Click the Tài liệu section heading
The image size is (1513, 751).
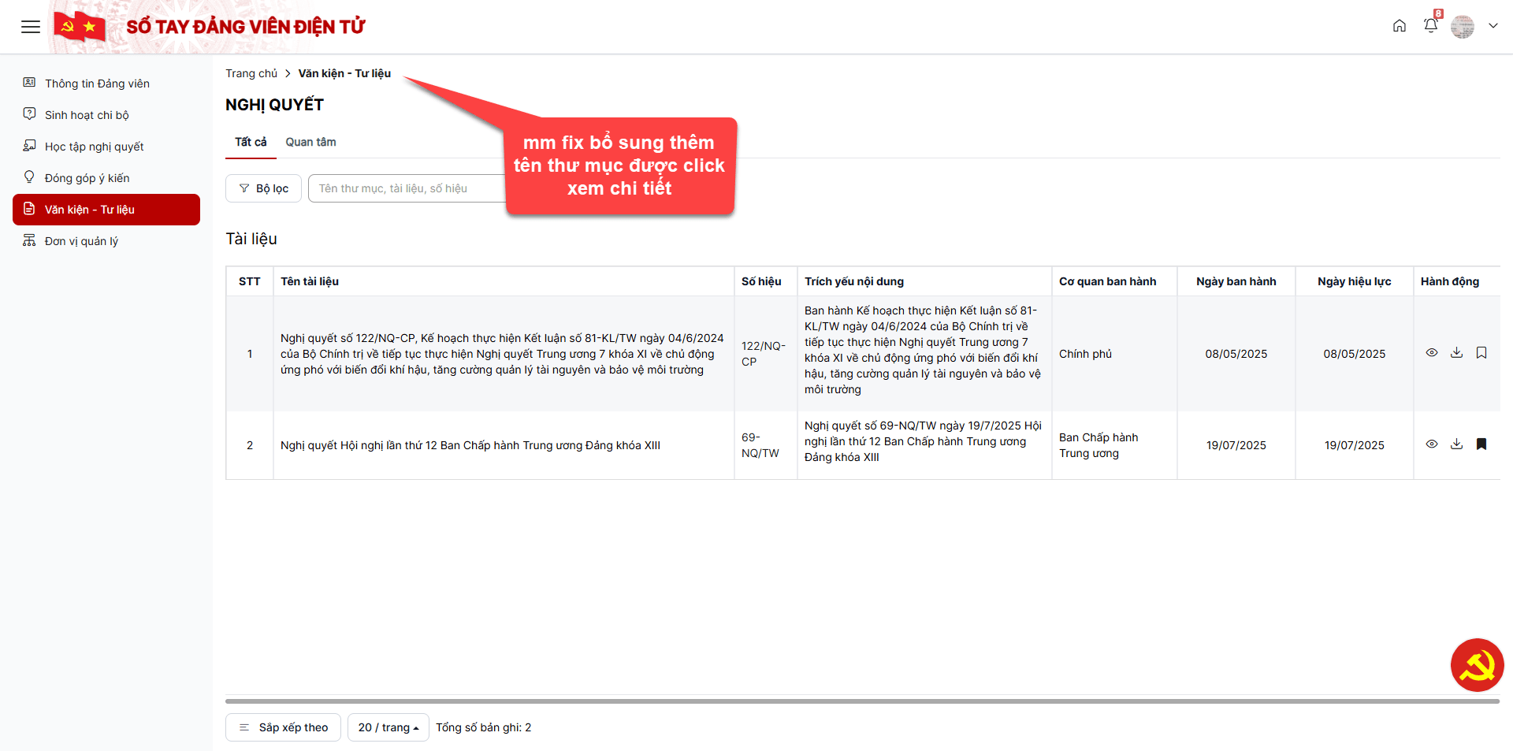(x=251, y=239)
